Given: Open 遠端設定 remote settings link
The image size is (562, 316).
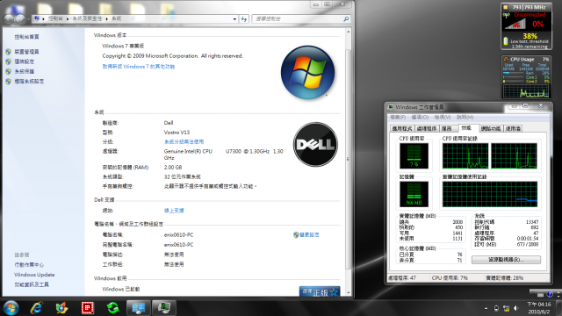Looking at the screenshot, I should 24,61.
